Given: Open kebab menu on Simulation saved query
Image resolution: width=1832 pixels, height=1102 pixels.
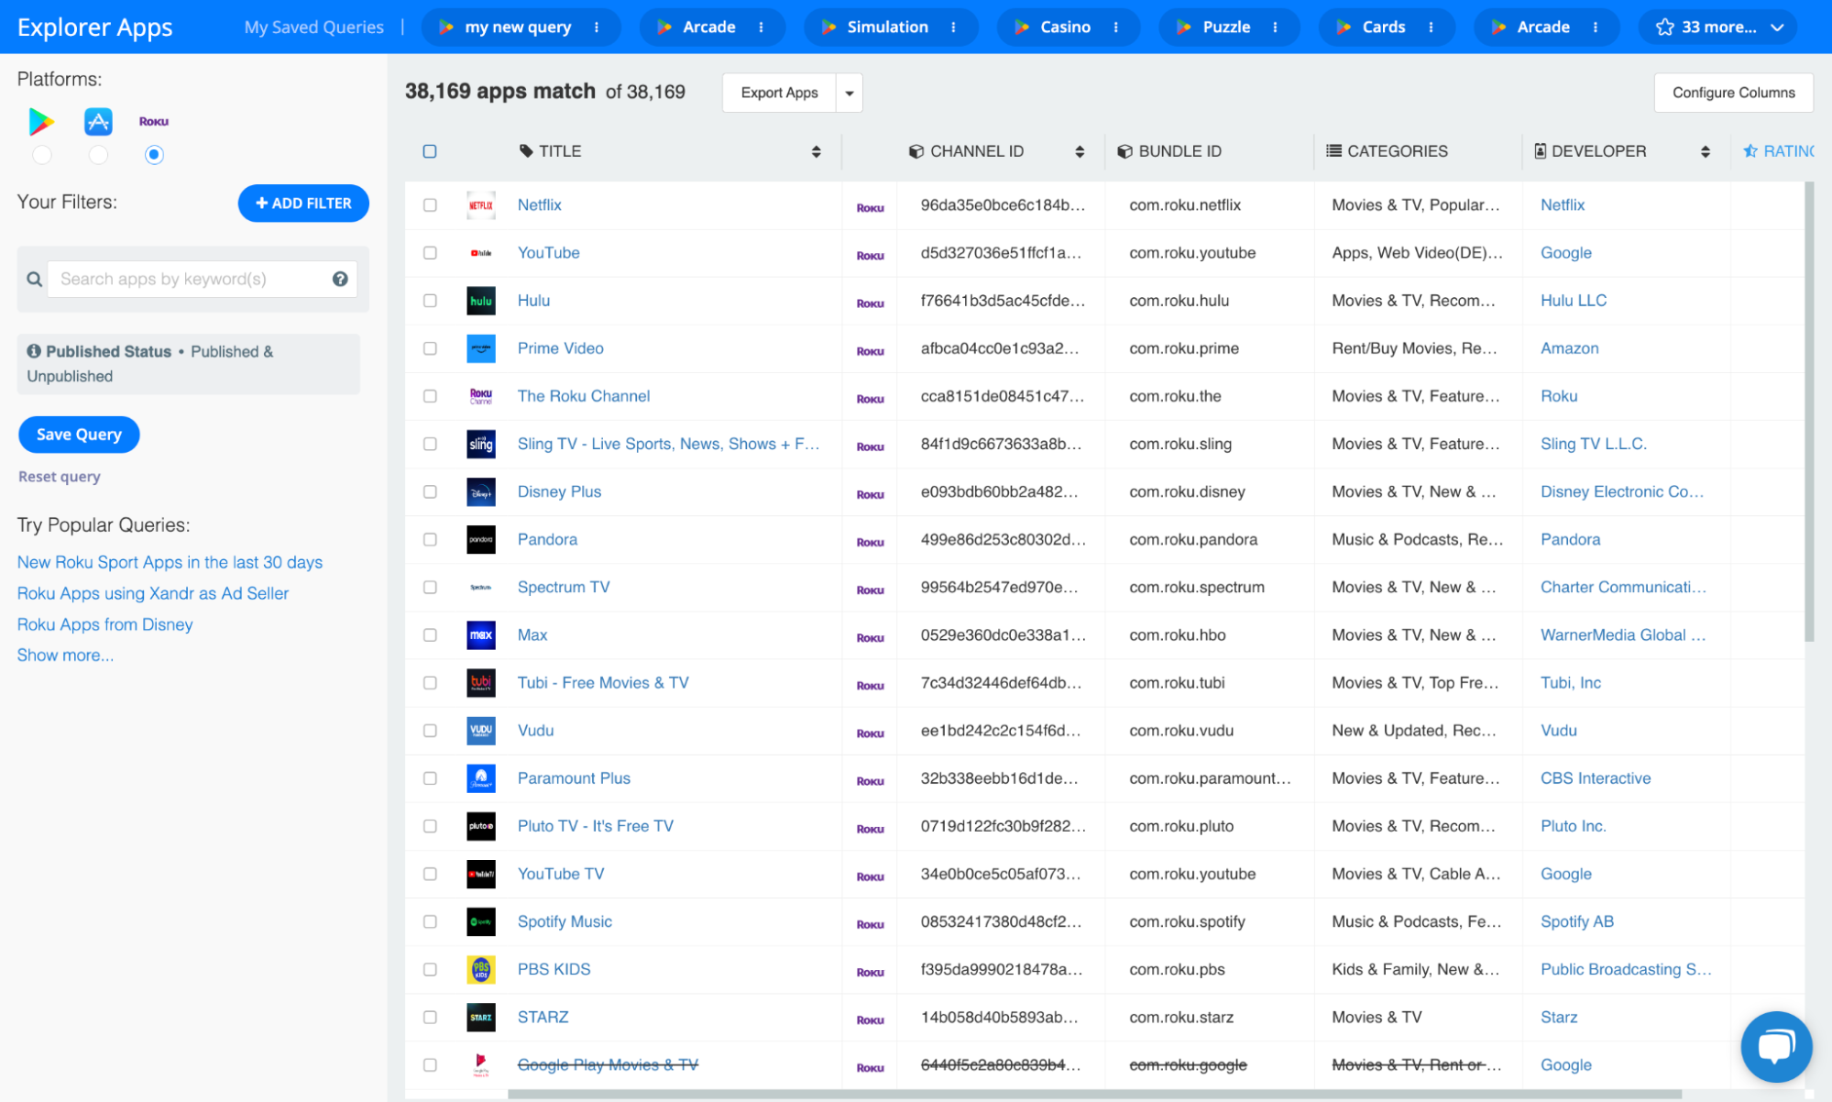Looking at the screenshot, I should [954, 28].
